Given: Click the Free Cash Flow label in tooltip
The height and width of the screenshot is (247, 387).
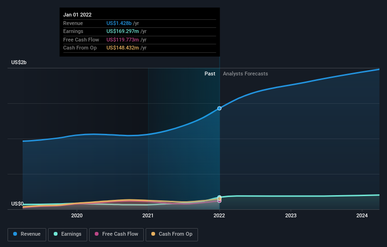Looking at the screenshot, I should [81, 40].
